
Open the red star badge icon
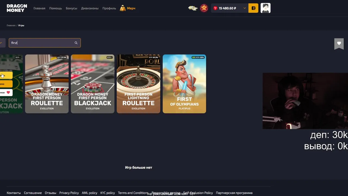(204, 8)
